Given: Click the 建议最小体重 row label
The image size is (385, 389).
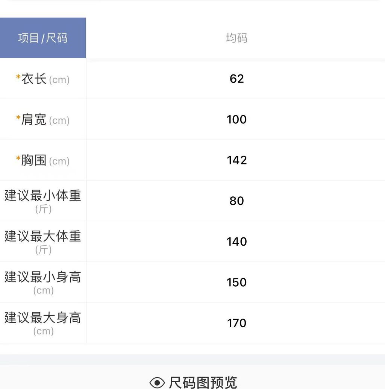Looking at the screenshot, I should click(x=43, y=196).
